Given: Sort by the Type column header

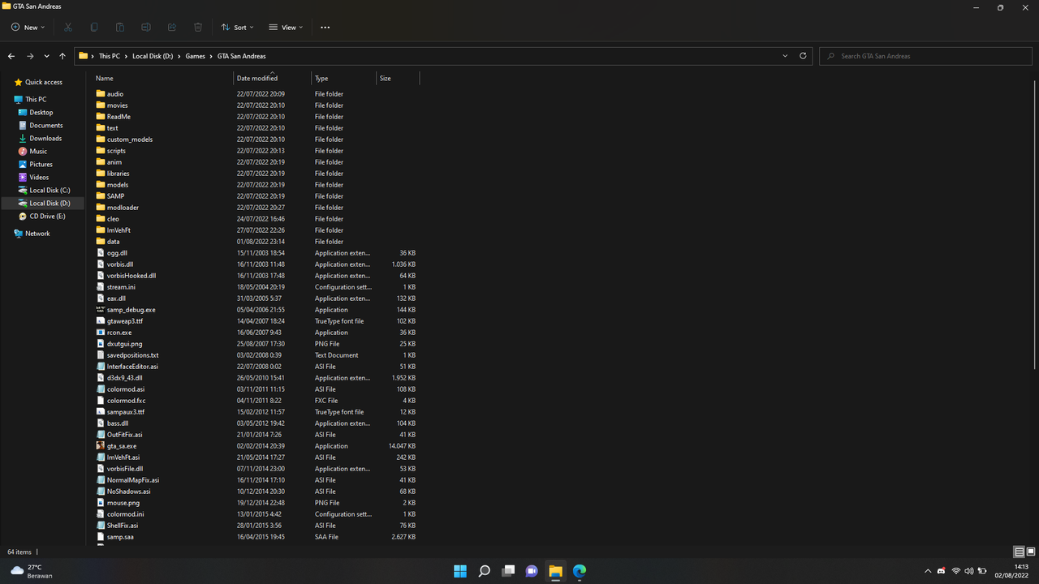Looking at the screenshot, I should pos(344,78).
